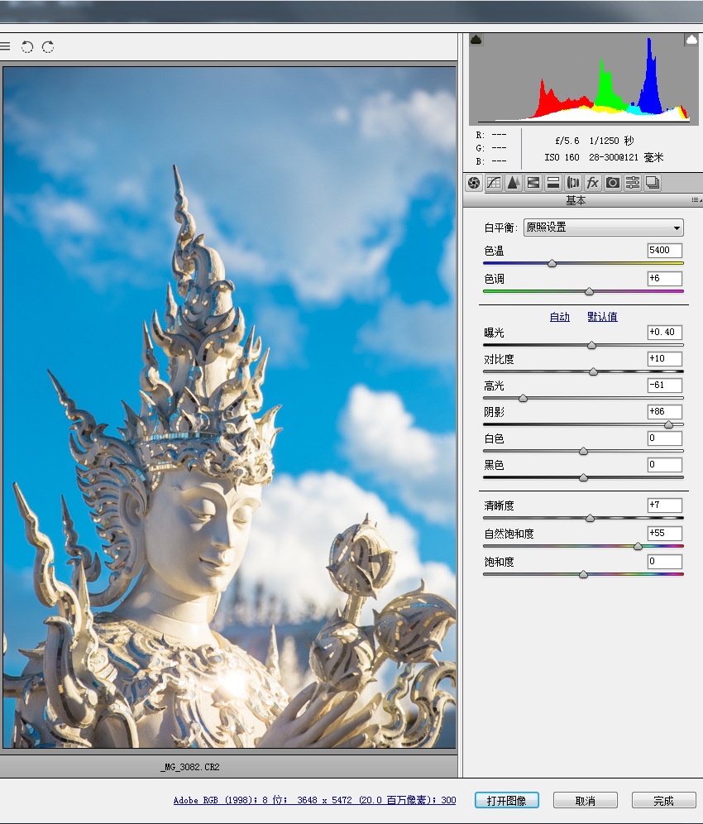Click the 默认值 default link
Viewport: 703px width, 824px height.
(602, 317)
